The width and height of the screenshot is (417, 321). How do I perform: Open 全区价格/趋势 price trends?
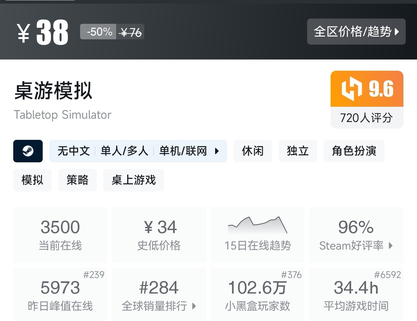click(x=356, y=32)
